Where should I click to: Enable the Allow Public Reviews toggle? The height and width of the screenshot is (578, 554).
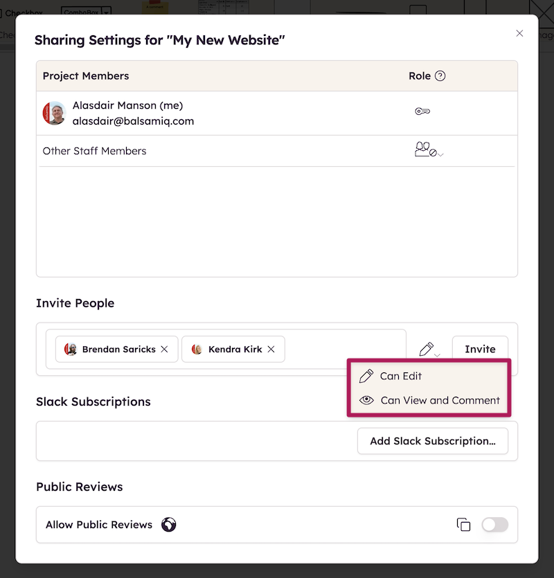(x=494, y=525)
